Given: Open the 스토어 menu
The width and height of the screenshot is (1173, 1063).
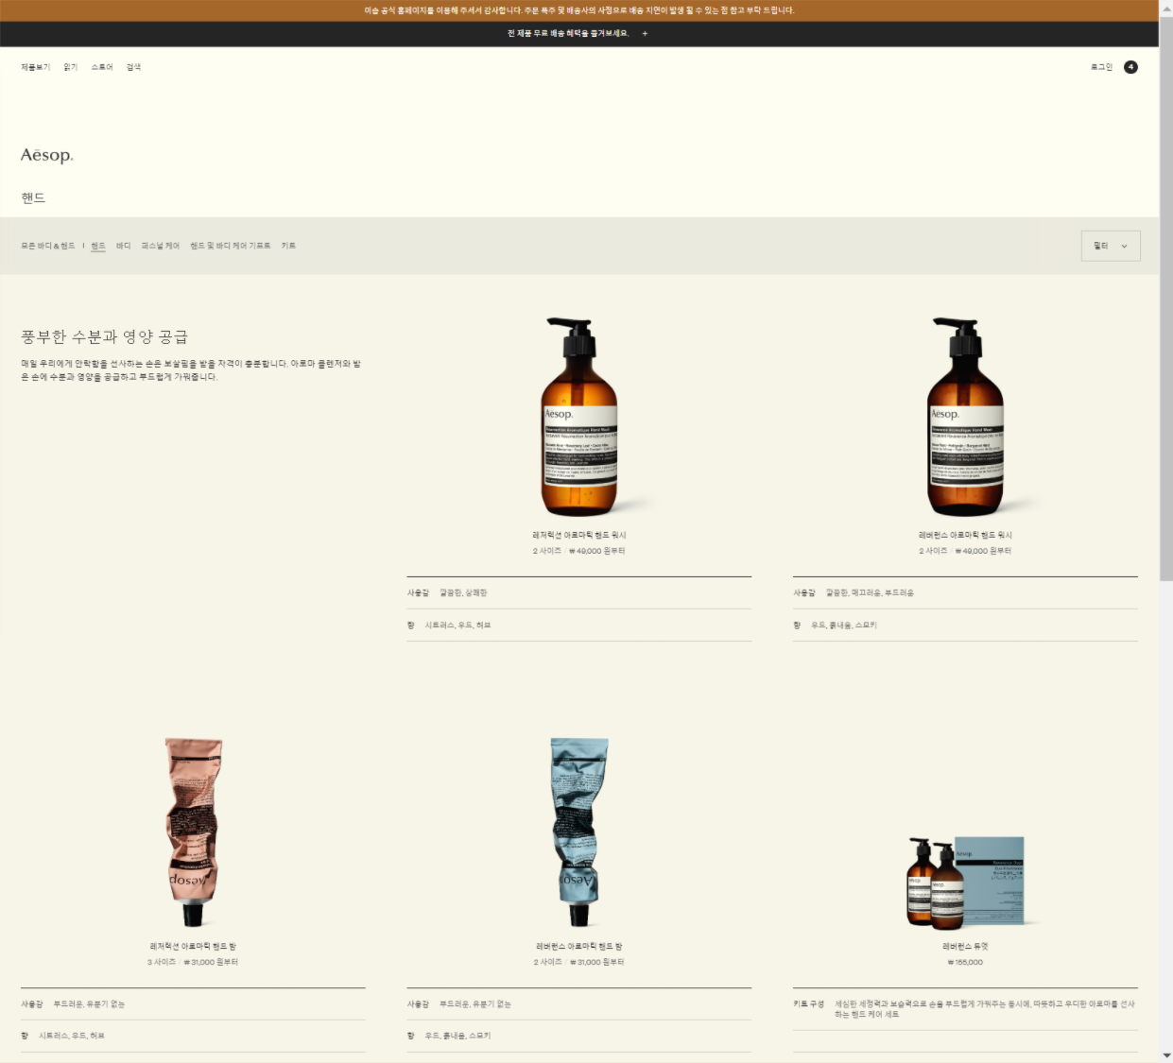Looking at the screenshot, I should pyautogui.click(x=102, y=67).
